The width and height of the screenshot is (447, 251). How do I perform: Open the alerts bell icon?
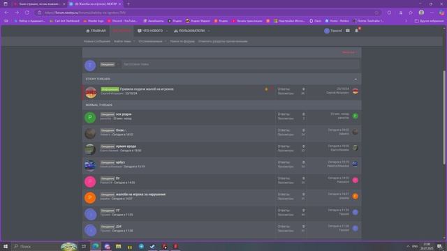click(x=357, y=31)
